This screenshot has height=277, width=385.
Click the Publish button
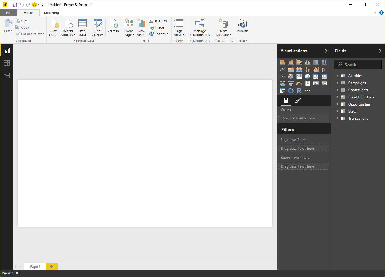(x=243, y=26)
